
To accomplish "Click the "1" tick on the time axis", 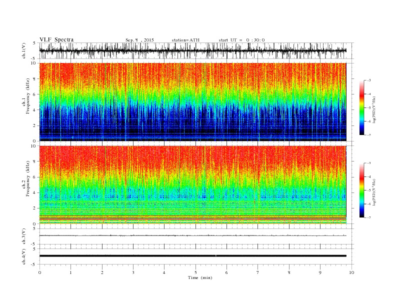I will pyautogui.click(x=70, y=272).
